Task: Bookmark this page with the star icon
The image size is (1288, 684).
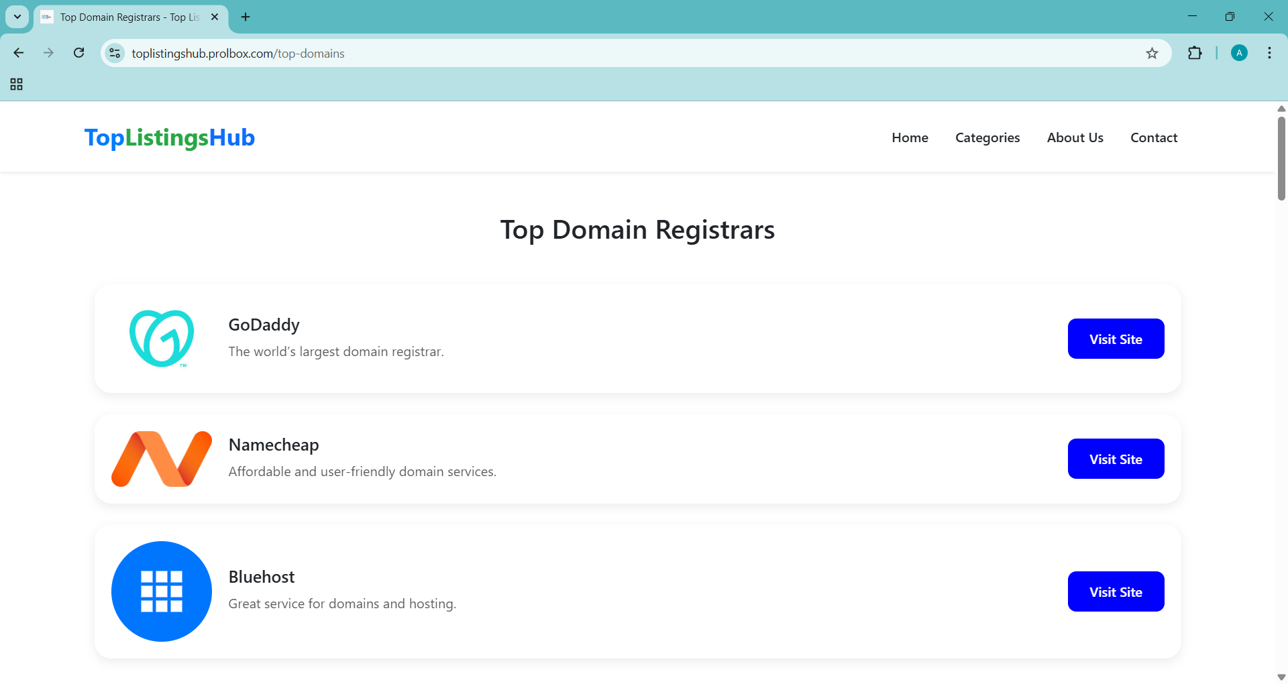Action: click(x=1152, y=54)
